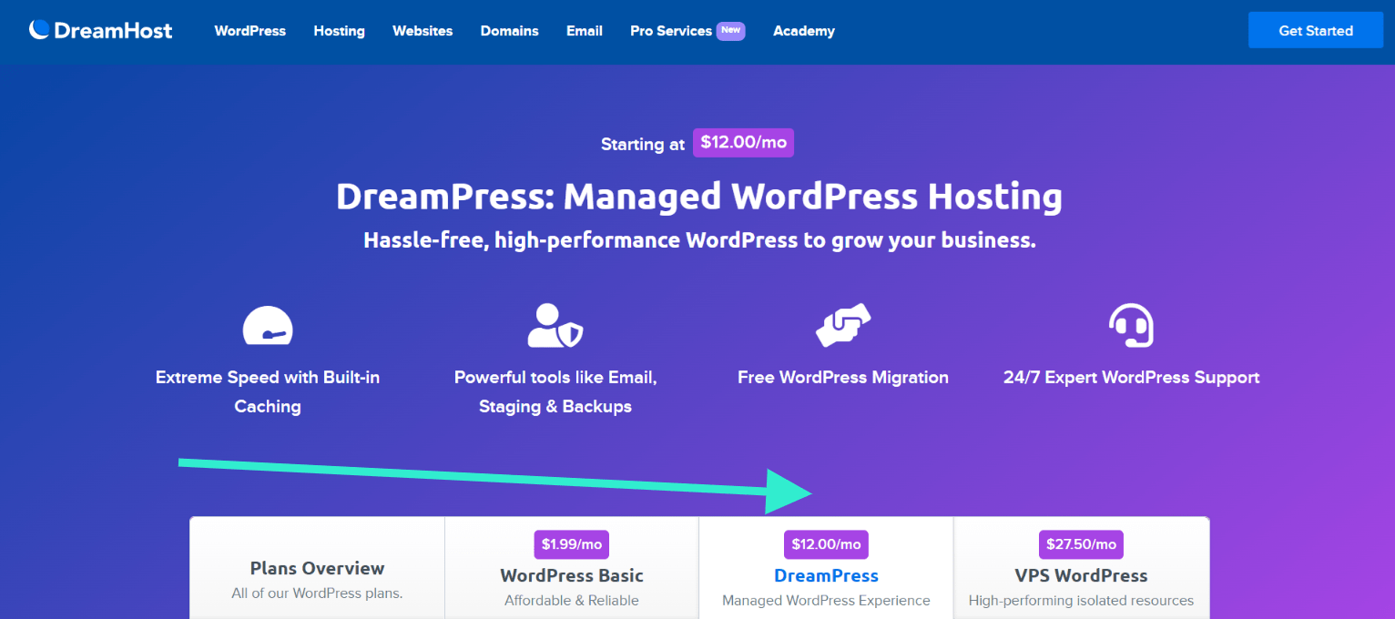Viewport: 1395px width, 619px height.
Task: Open the WordPress menu
Action: pyautogui.click(x=250, y=31)
